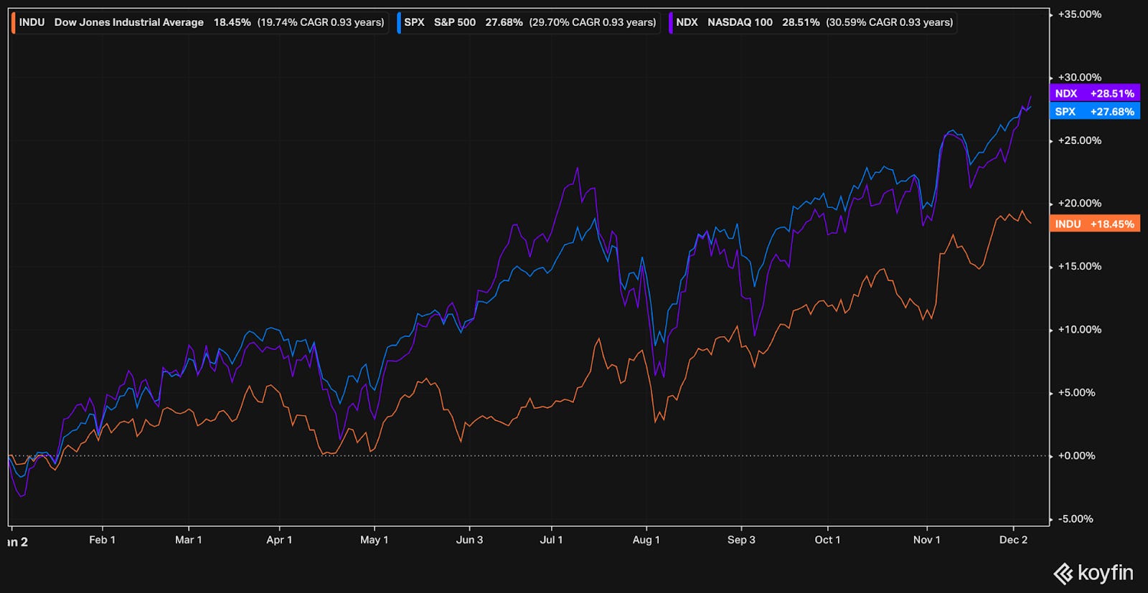Viewport: 1148px width, 593px height.
Task: Click the Dec 2 date label
Action: 1013,540
